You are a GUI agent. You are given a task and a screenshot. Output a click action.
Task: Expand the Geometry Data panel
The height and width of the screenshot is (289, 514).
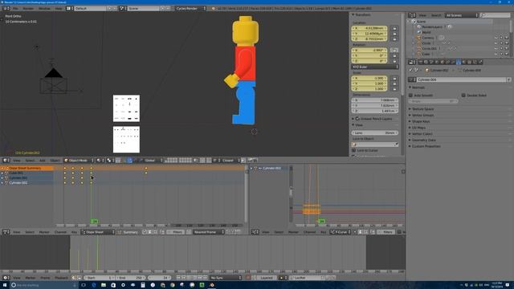coord(423,140)
